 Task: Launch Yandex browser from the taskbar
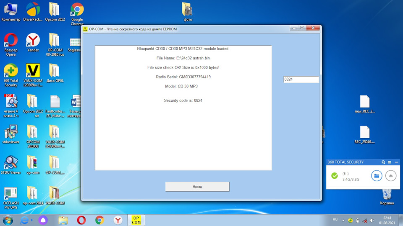[x=118, y=220]
